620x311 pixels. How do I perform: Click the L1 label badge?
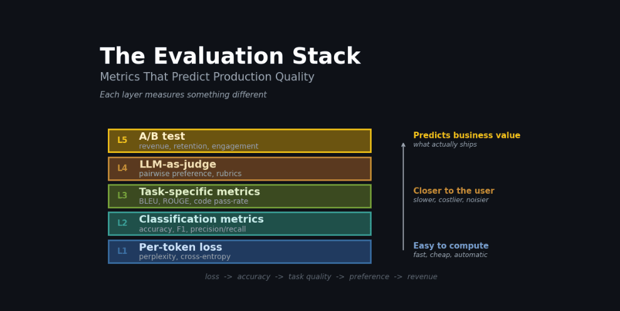pos(122,251)
